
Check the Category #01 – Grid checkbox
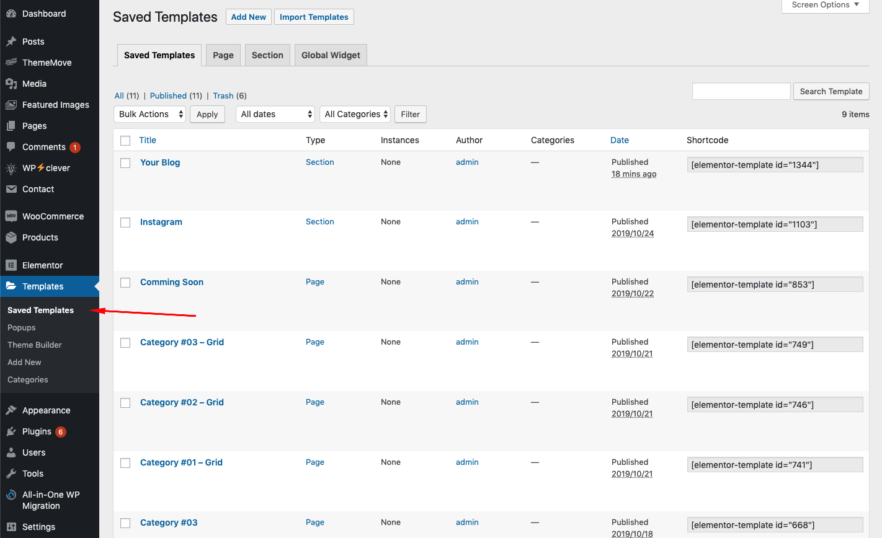click(x=125, y=463)
